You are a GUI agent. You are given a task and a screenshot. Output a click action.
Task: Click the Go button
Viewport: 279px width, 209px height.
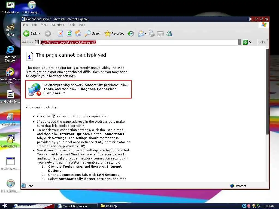(248, 42)
